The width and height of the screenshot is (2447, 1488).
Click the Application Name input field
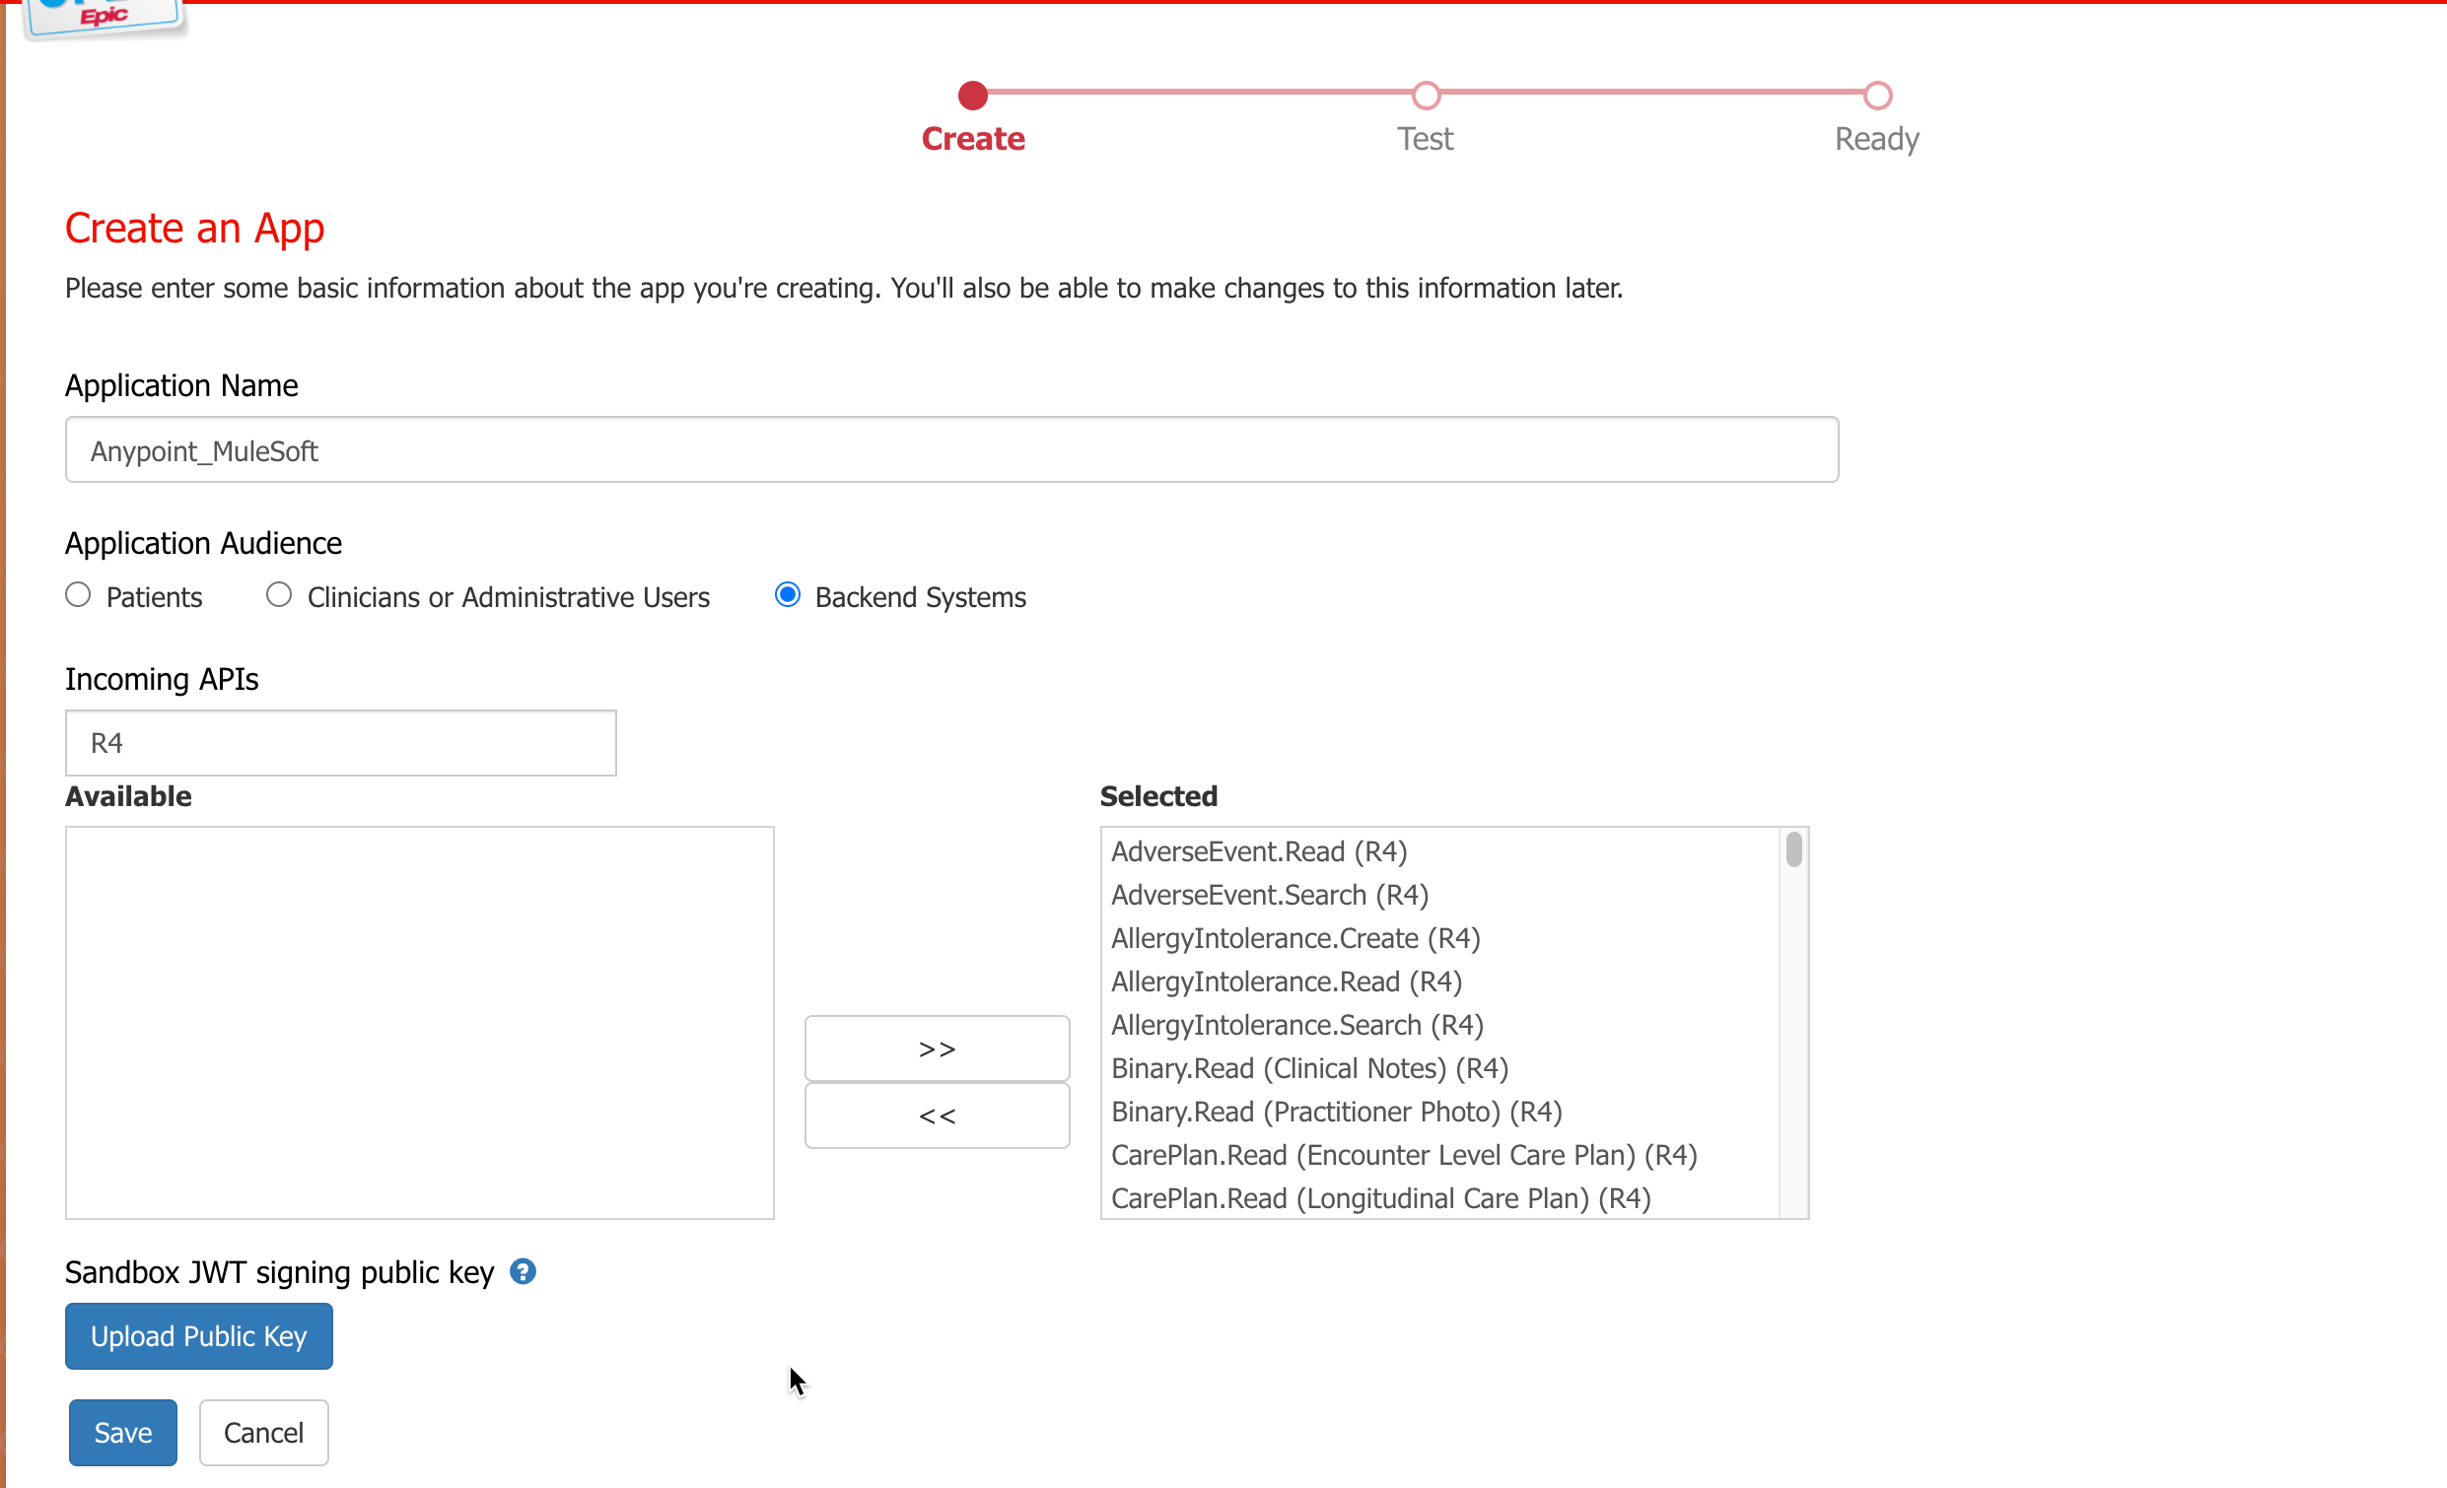click(x=949, y=448)
